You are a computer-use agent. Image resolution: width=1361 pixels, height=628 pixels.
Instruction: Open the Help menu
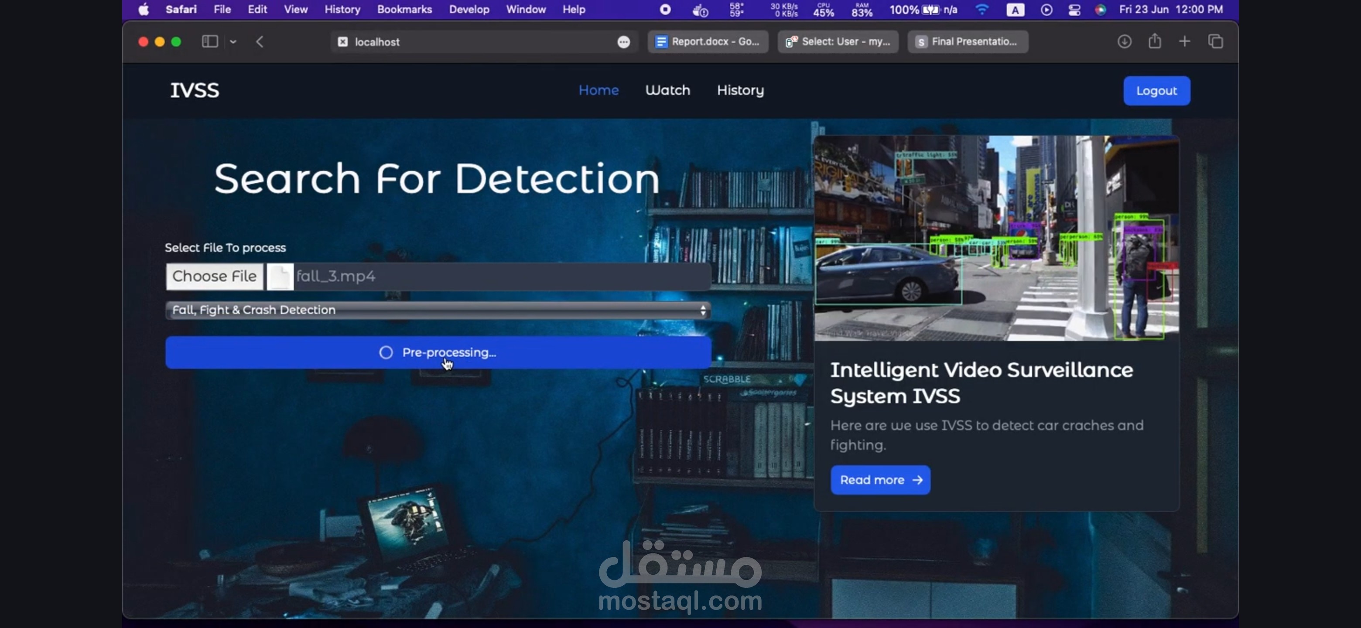point(574,10)
